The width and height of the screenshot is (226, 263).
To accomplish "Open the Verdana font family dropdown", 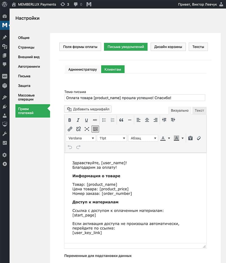I will coord(81,138).
